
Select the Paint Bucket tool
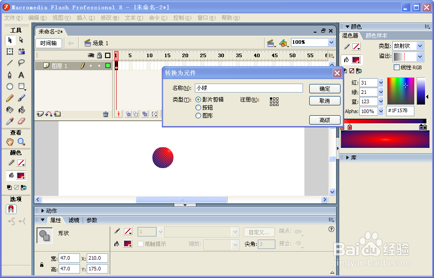(21, 109)
